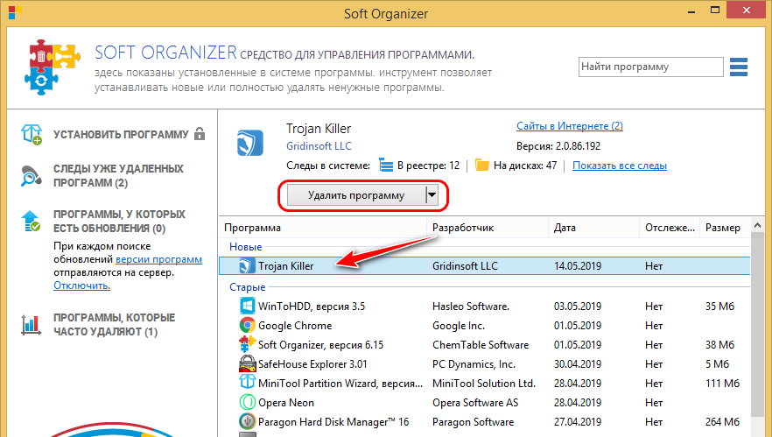The width and height of the screenshot is (772, 437).
Task: Select the MiniTool Partition Wizard row
Action: tap(485, 383)
